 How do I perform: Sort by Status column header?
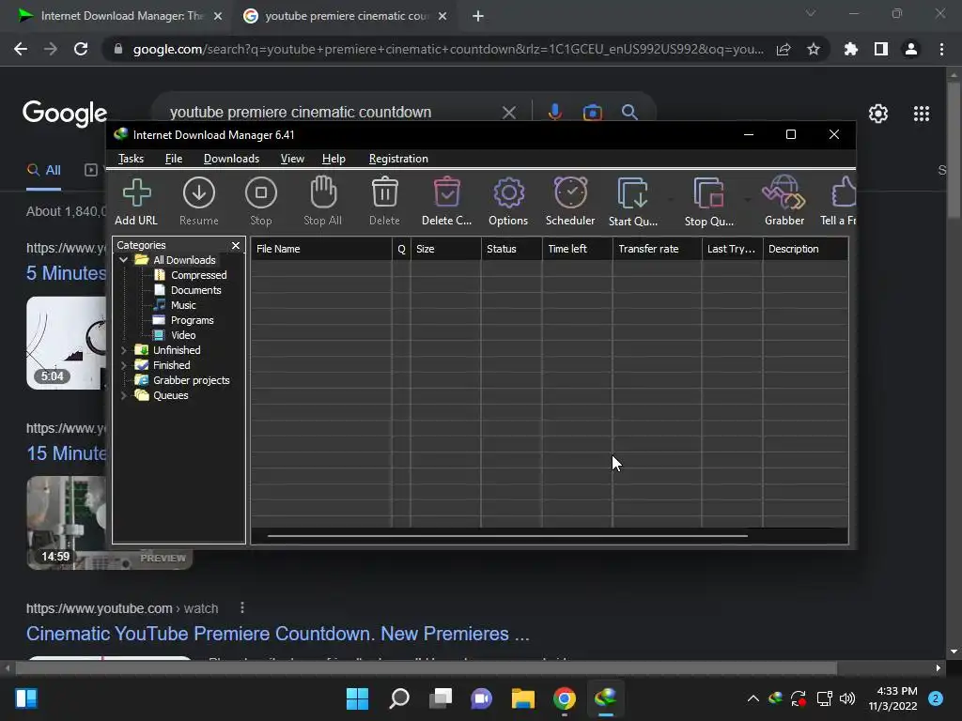point(512,249)
